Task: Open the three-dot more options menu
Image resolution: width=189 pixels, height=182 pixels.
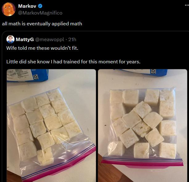Action: 187,5
